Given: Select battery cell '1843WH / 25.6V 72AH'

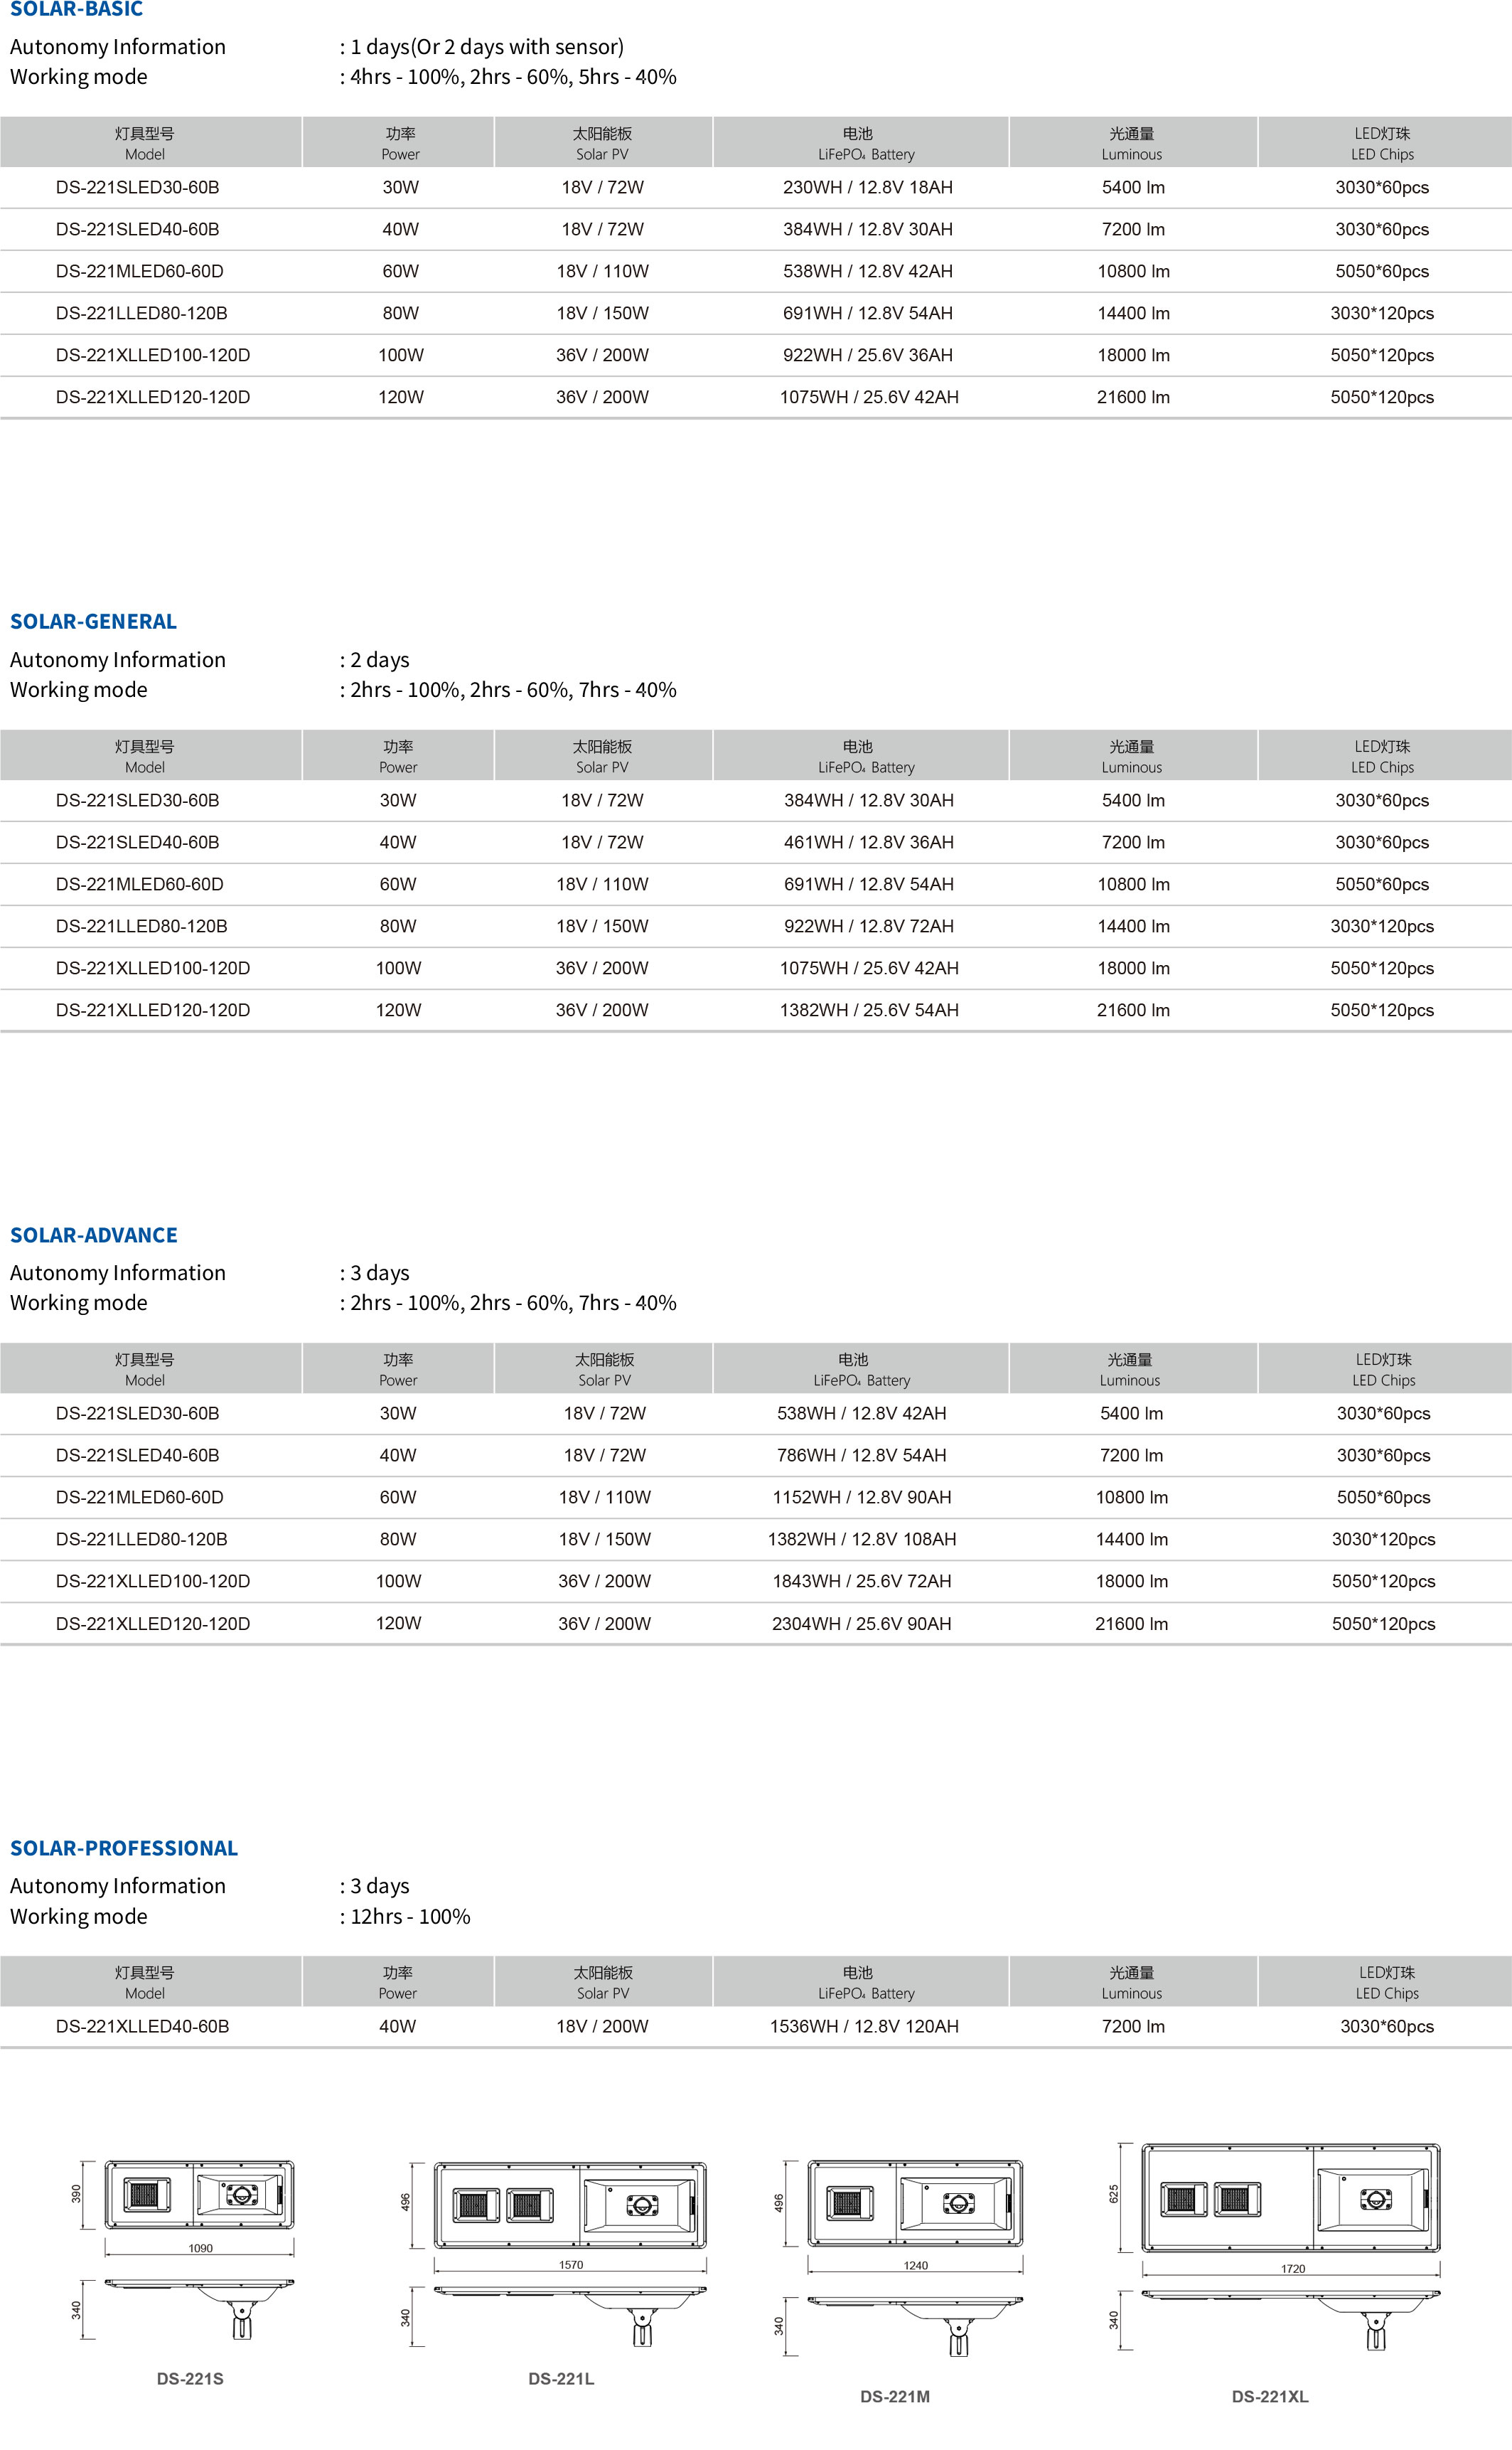Looking at the screenshot, I should [x=862, y=1582].
